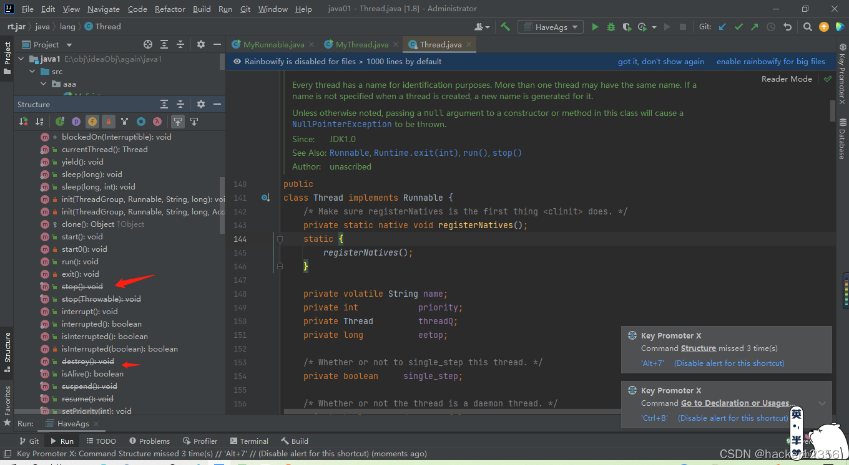Screen dimensions: 849x465
Task: Toggle Show Inherited members icon
Action: pyautogui.click(x=60, y=122)
